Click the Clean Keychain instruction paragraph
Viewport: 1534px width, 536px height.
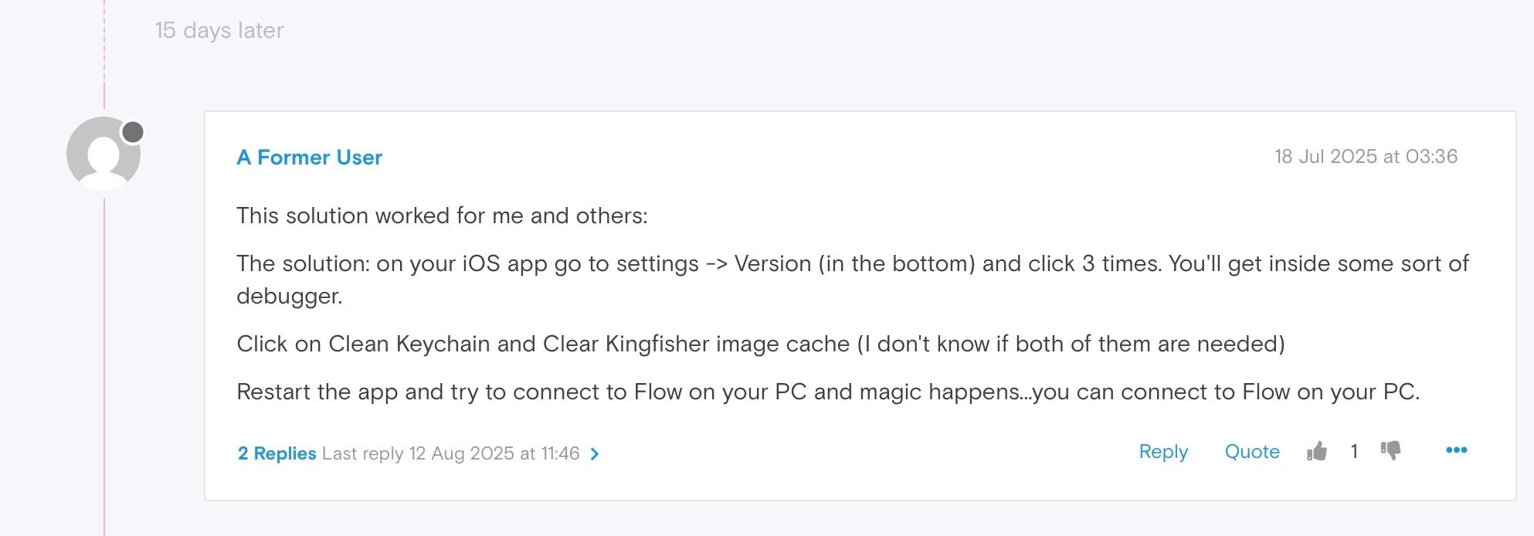pyautogui.click(x=760, y=344)
